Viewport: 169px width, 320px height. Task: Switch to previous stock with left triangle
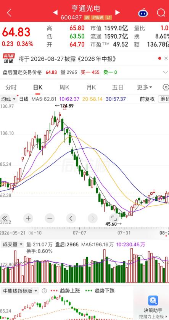55,13
